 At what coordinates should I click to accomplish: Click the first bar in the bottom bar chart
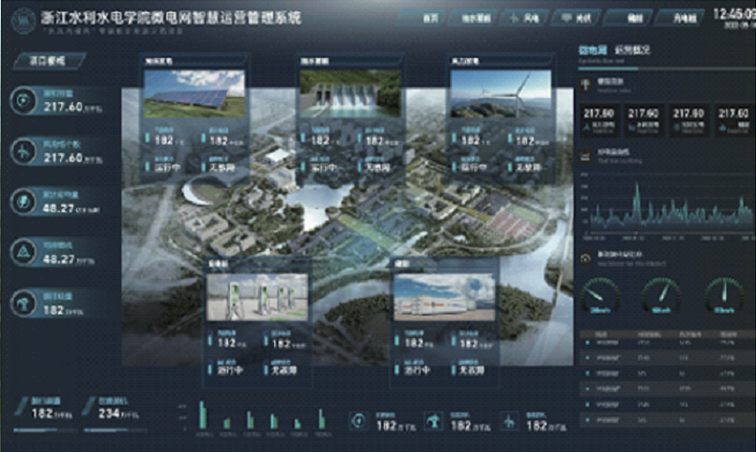(x=202, y=414)
